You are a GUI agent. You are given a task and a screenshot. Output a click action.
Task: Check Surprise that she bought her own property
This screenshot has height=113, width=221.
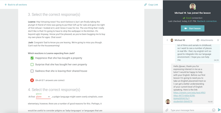click(32, 64)
